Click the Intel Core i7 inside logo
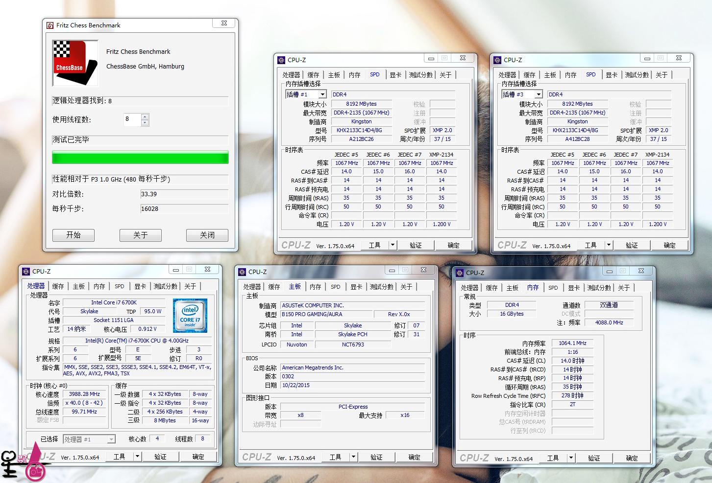712x483 pixels. tap(190, 315)
